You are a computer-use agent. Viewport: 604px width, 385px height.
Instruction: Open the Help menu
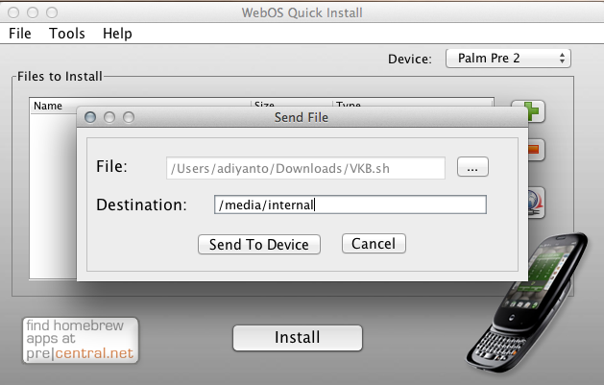point(117,34)
